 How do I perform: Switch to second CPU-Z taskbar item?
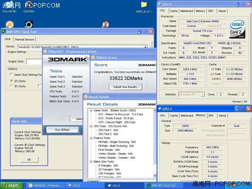(x=124, y=185)
